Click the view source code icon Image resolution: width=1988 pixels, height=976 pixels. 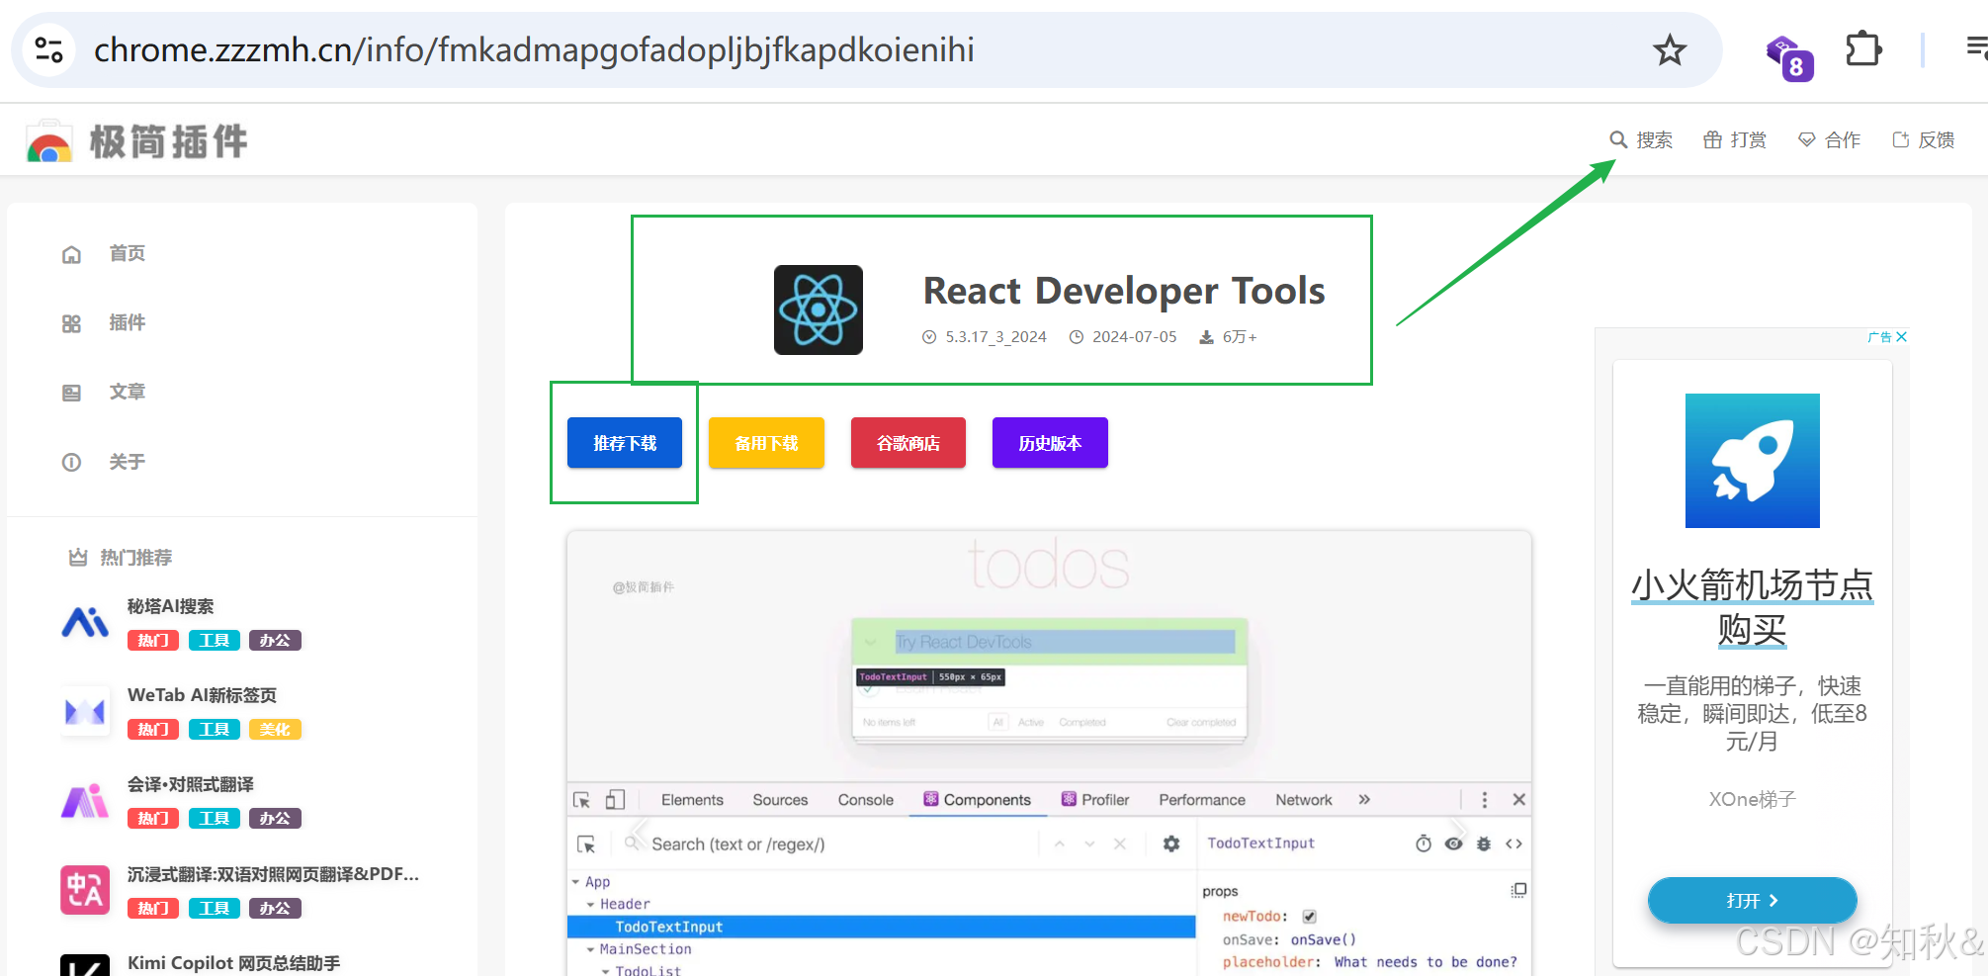(x=1513, y=843)
